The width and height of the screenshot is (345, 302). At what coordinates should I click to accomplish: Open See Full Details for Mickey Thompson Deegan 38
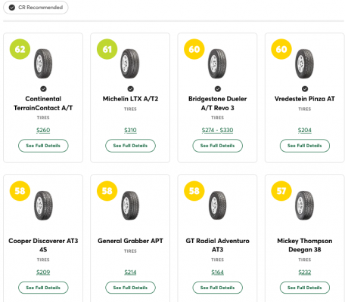pos(305,288)
